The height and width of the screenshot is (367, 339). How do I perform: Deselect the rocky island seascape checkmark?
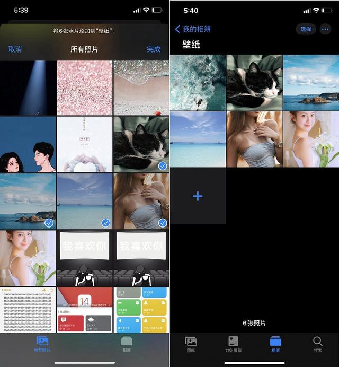[x=49, y=223]
